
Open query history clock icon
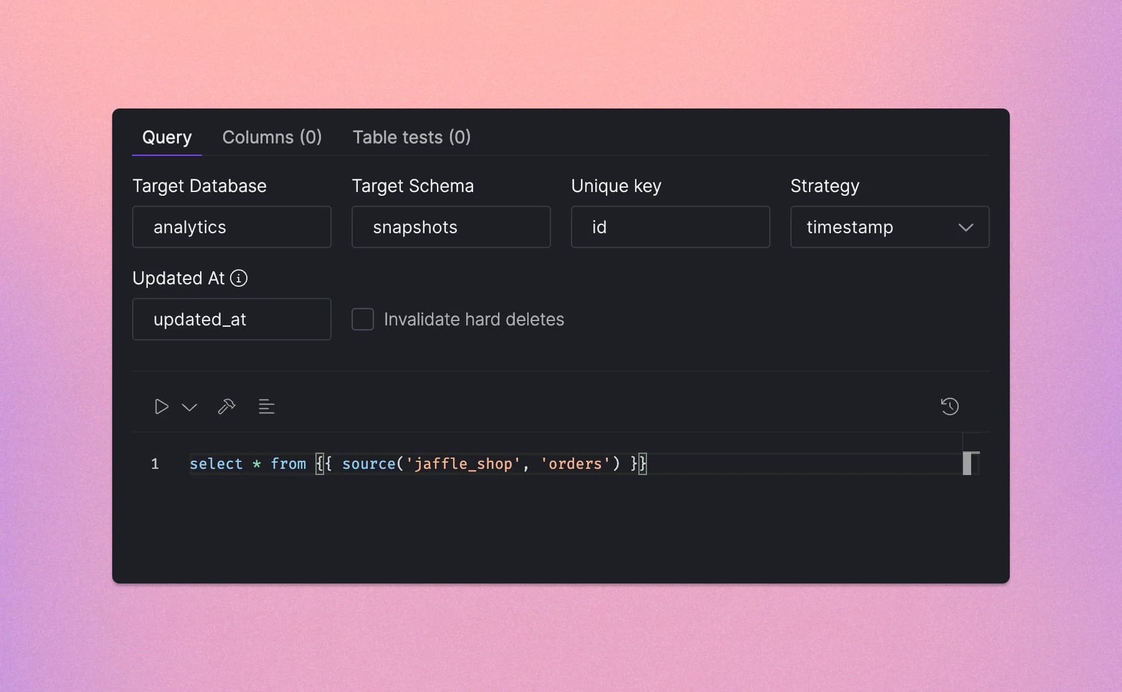pos(949,406)
